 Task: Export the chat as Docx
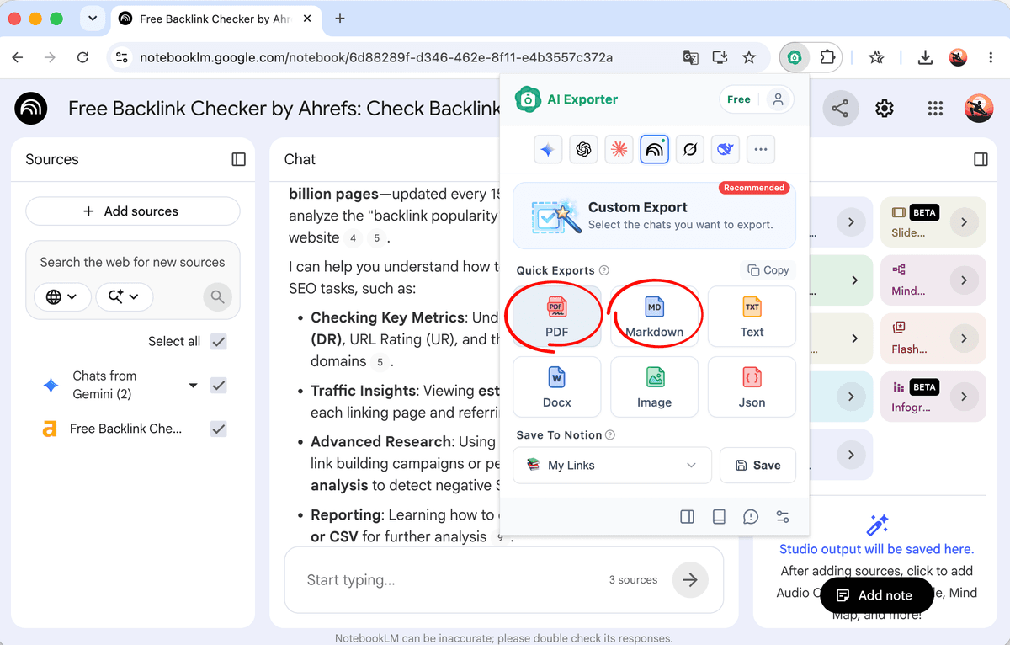[x=556, y=387]
